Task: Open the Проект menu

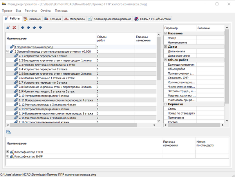Action: tap(7, 11)
